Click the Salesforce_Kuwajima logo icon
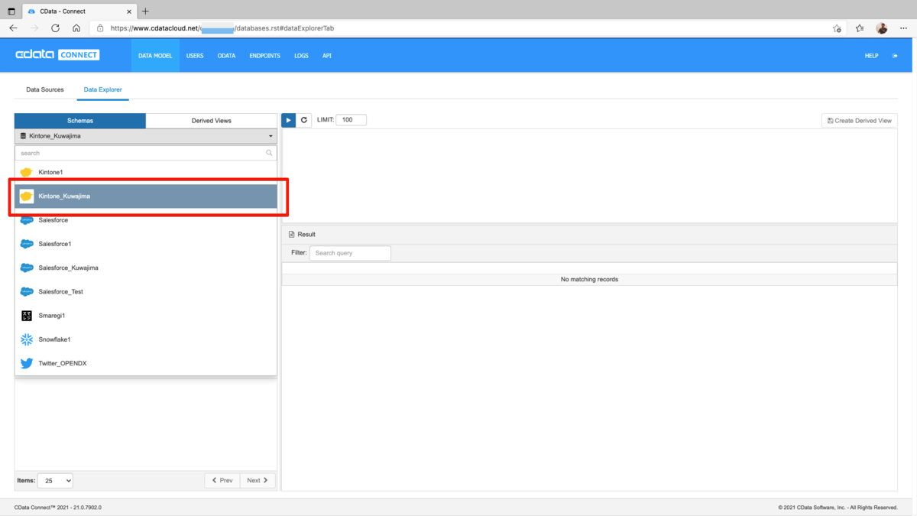 point(27,268)
